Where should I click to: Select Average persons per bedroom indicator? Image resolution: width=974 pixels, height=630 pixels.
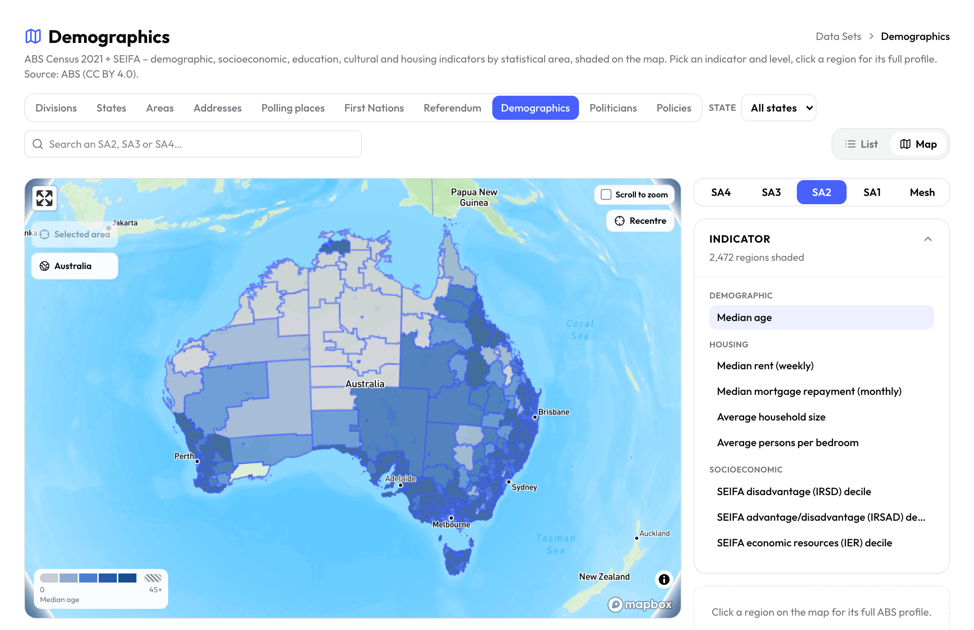821,443
